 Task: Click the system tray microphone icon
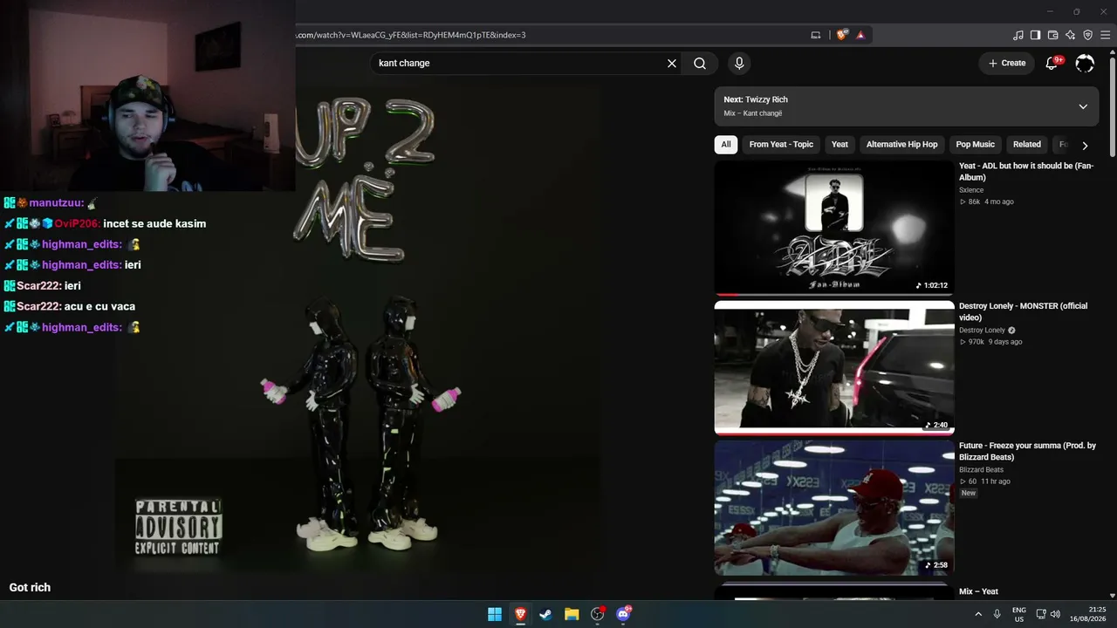[x=997, y=614]
